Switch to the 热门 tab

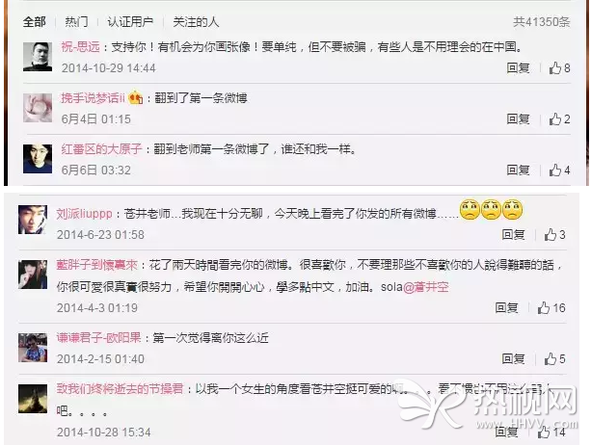point(76,22)
